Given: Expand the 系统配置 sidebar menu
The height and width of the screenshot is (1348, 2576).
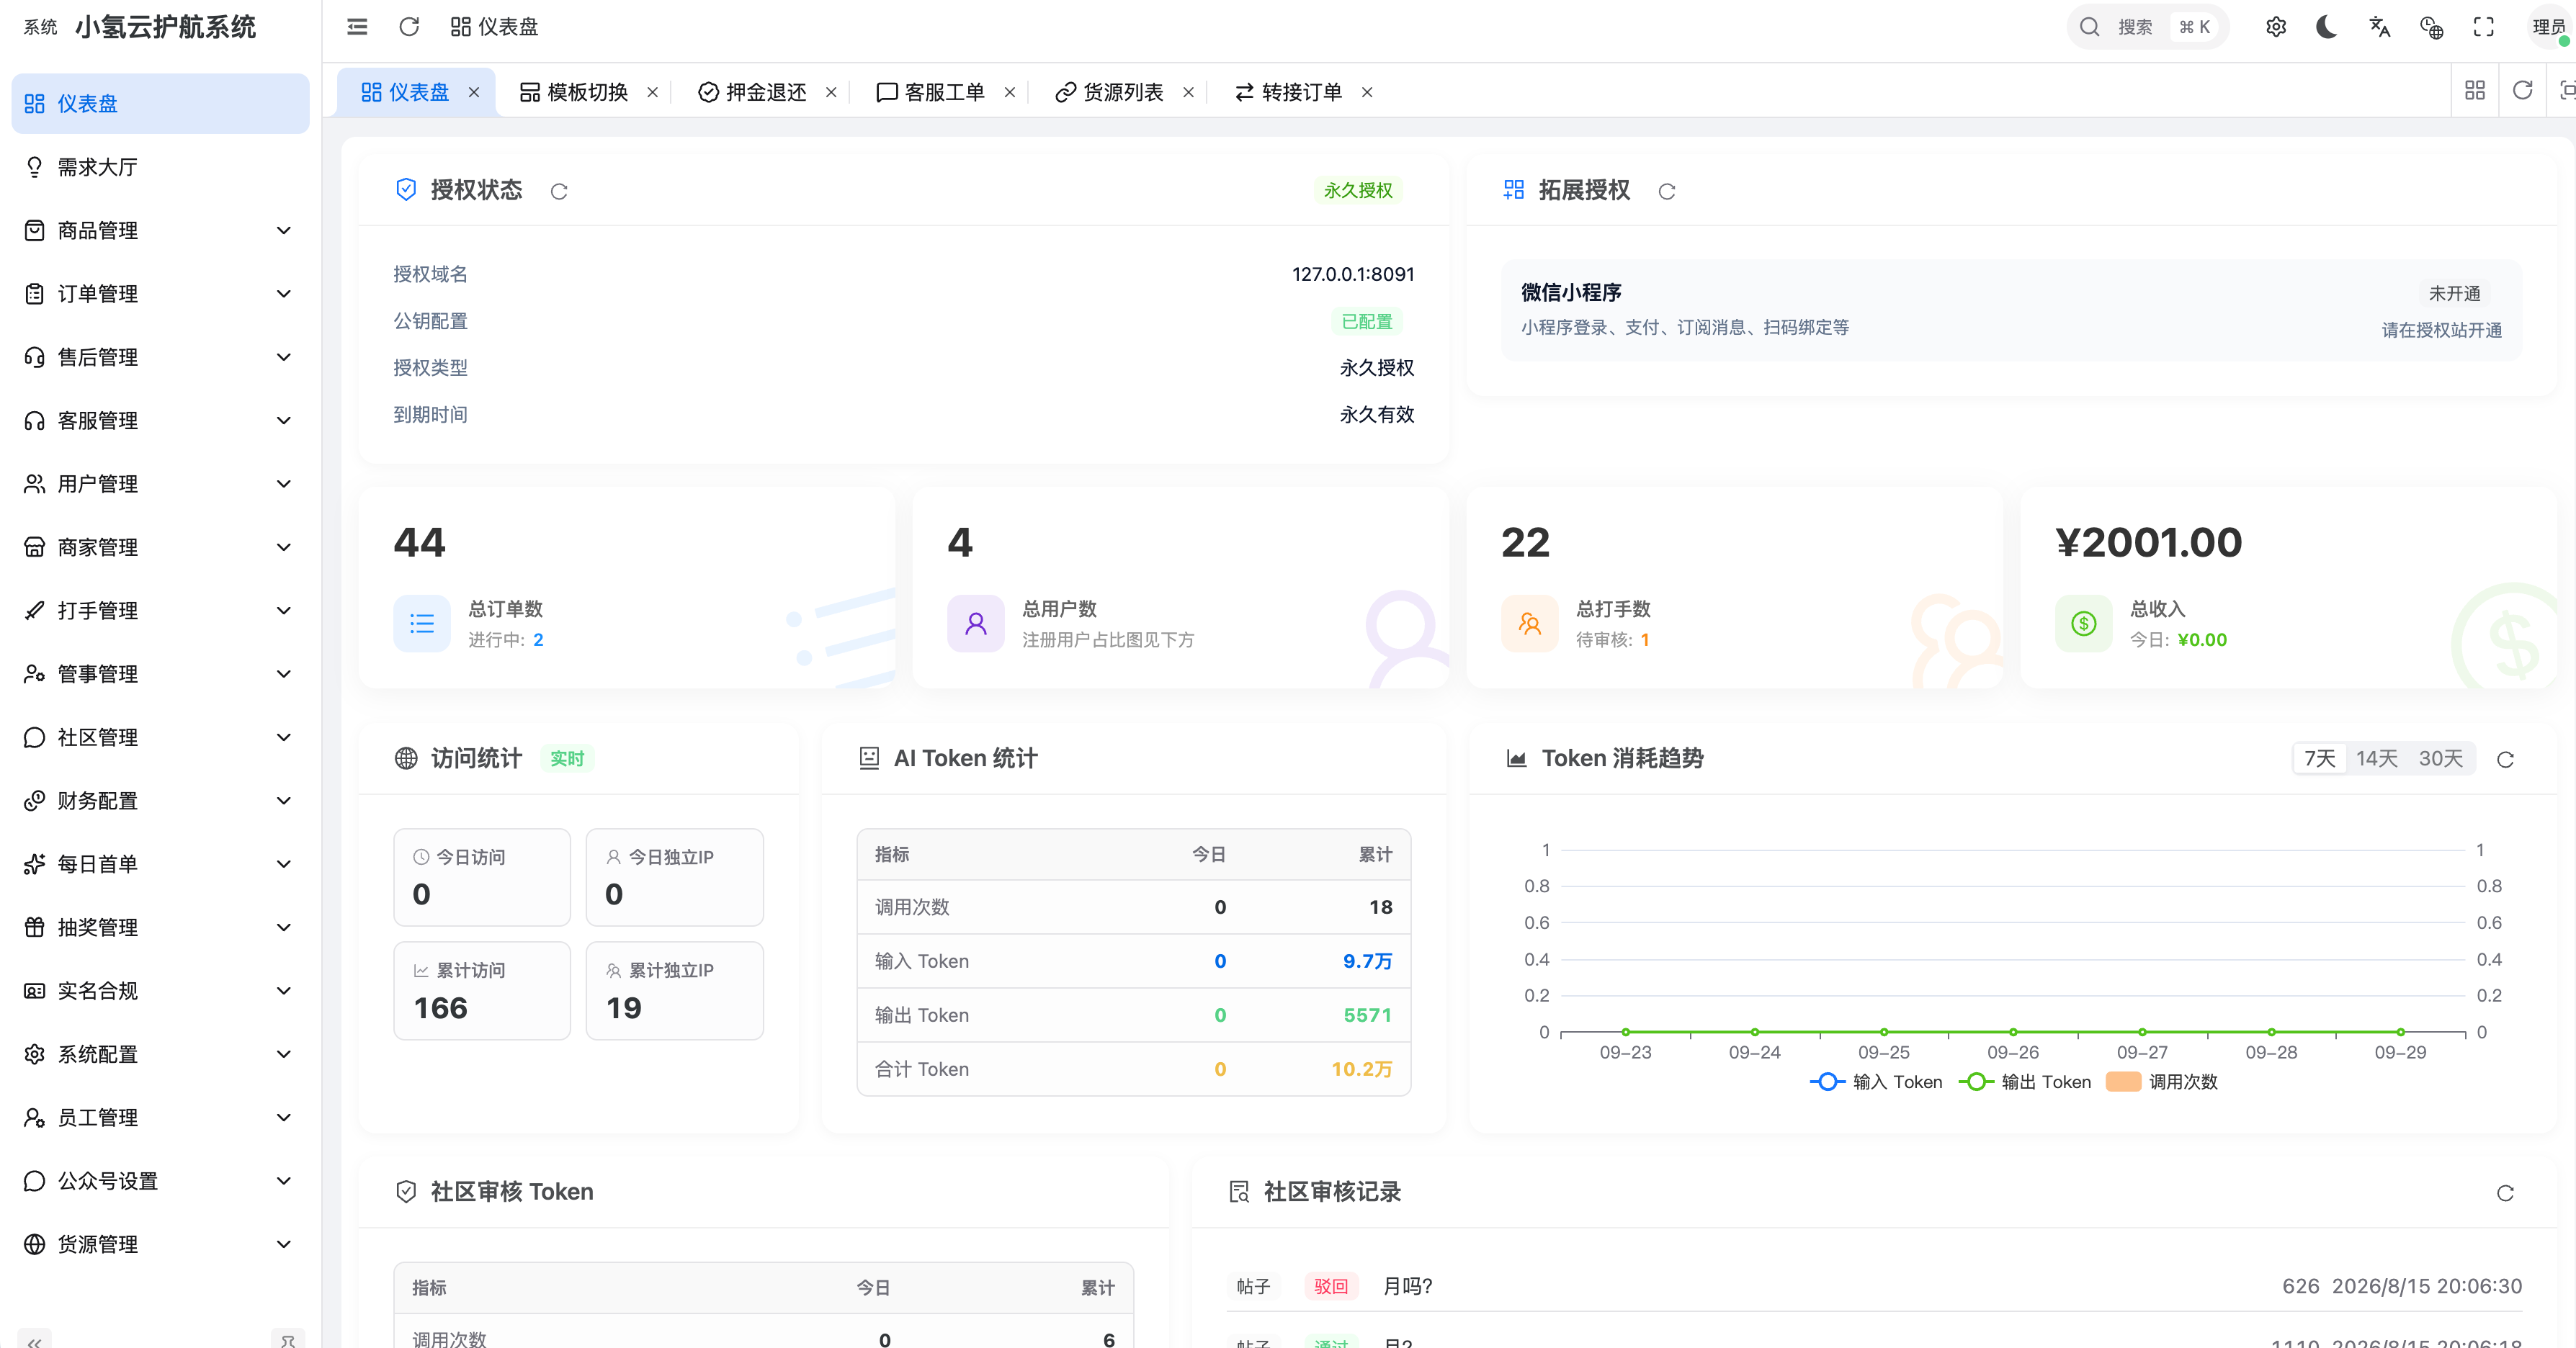Looking at the screenshot, I should pyautogui.click(x=160, y=1054).
